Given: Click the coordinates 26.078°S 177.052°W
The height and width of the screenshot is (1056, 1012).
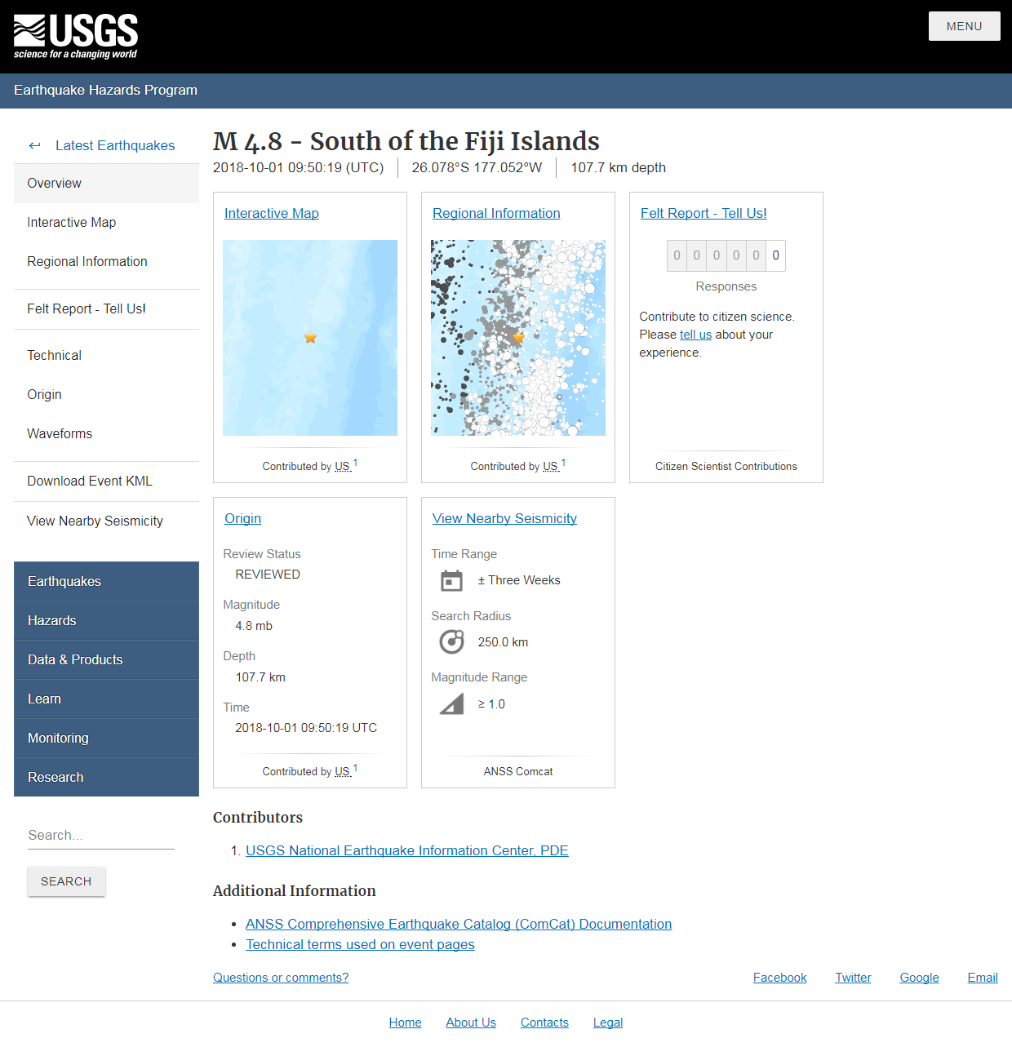Looking at the screenshot, I should [477, 168].
